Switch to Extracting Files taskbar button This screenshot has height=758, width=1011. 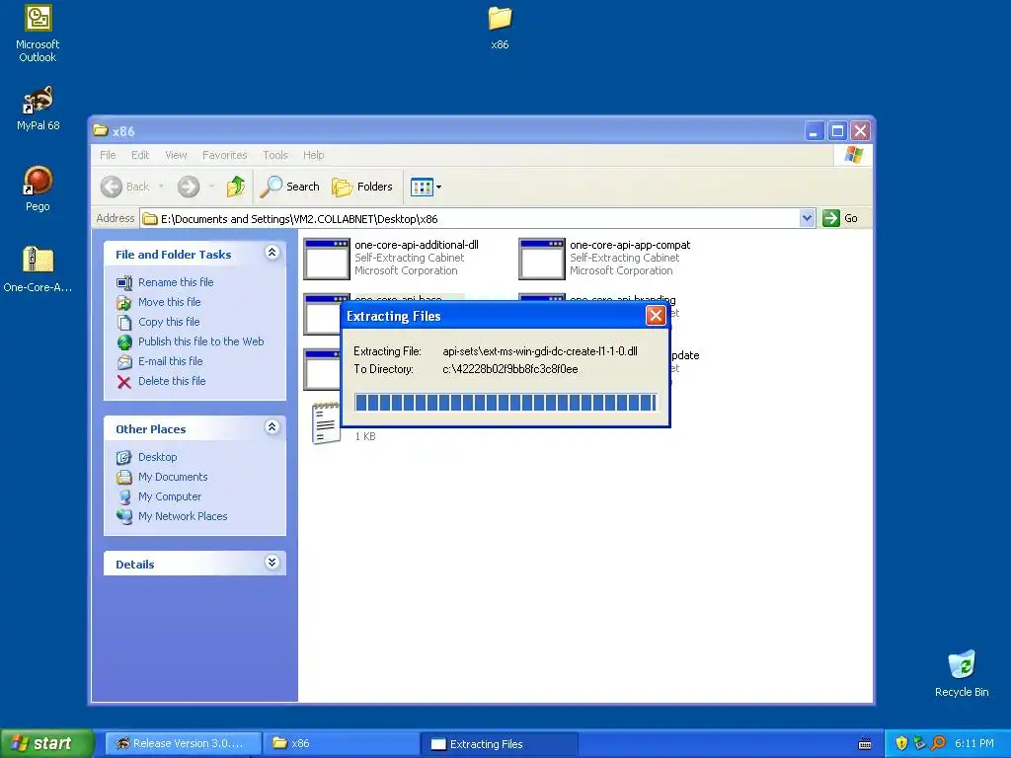click(500, 744)
